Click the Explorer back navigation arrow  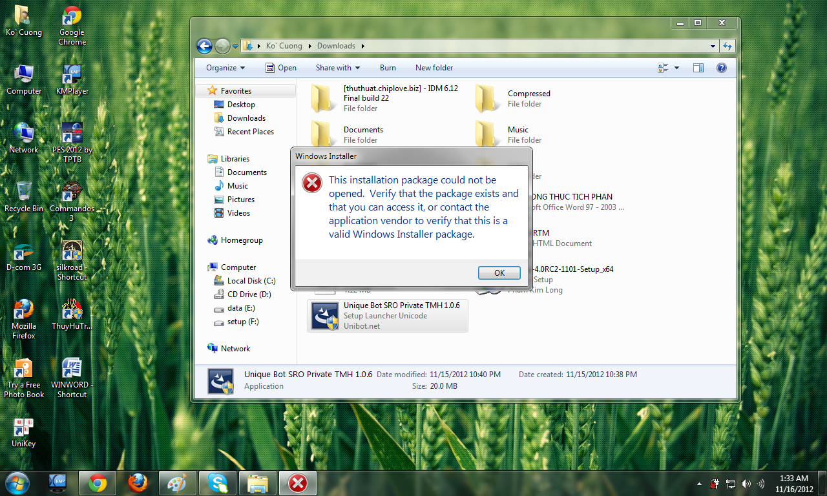pos(204,46)
